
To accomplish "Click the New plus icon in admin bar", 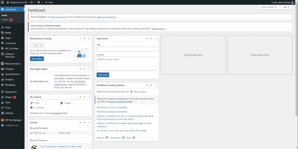I will pyautogui.click(x=46, y=2).
